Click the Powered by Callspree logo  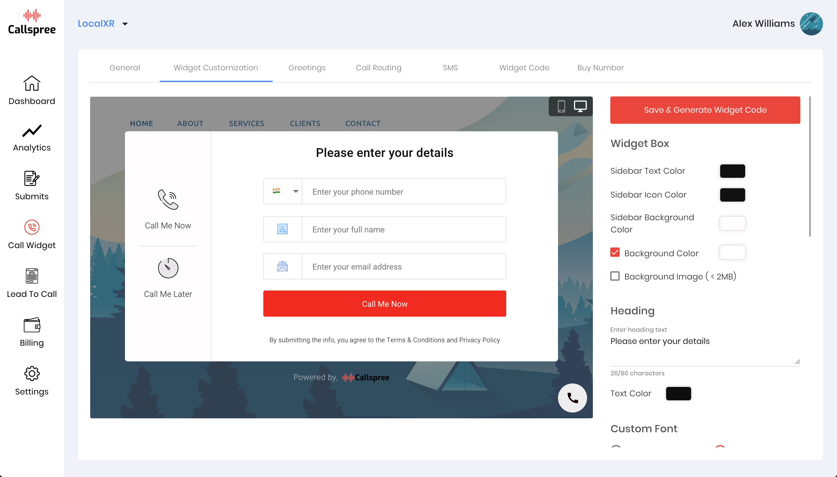point(366,377)
